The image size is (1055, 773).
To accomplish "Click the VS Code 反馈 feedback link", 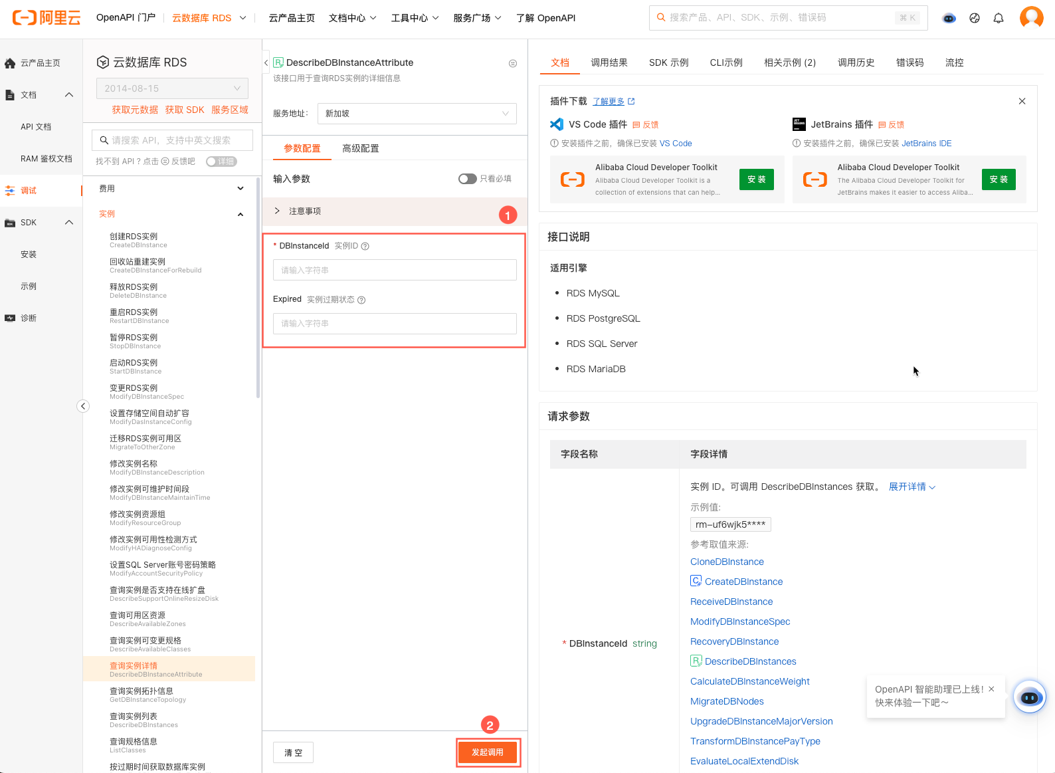I will point(645,125).
